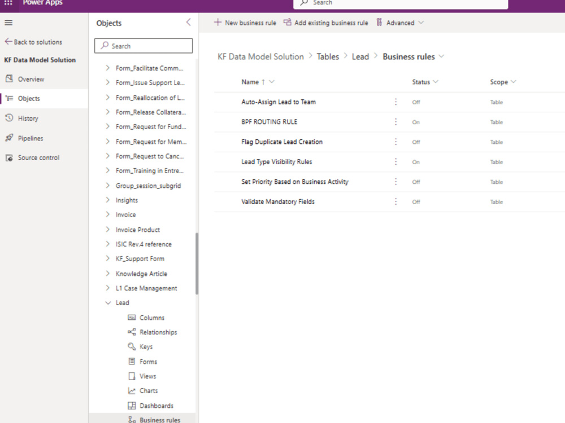Image resolution: width=565 pixels, height=423 pixels.
Task: Click Add existing business rule
Action: point(326,23)
